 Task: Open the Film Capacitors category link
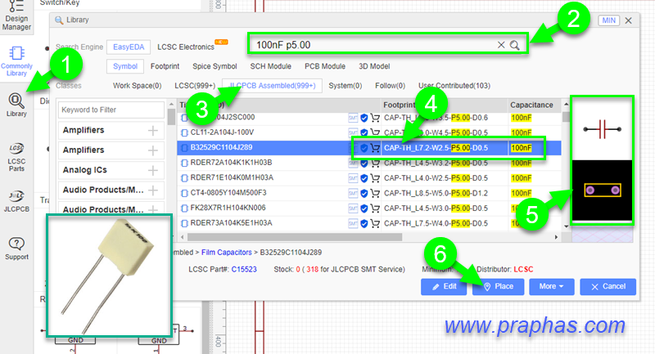pyautogui.click(x=227, y=253)
